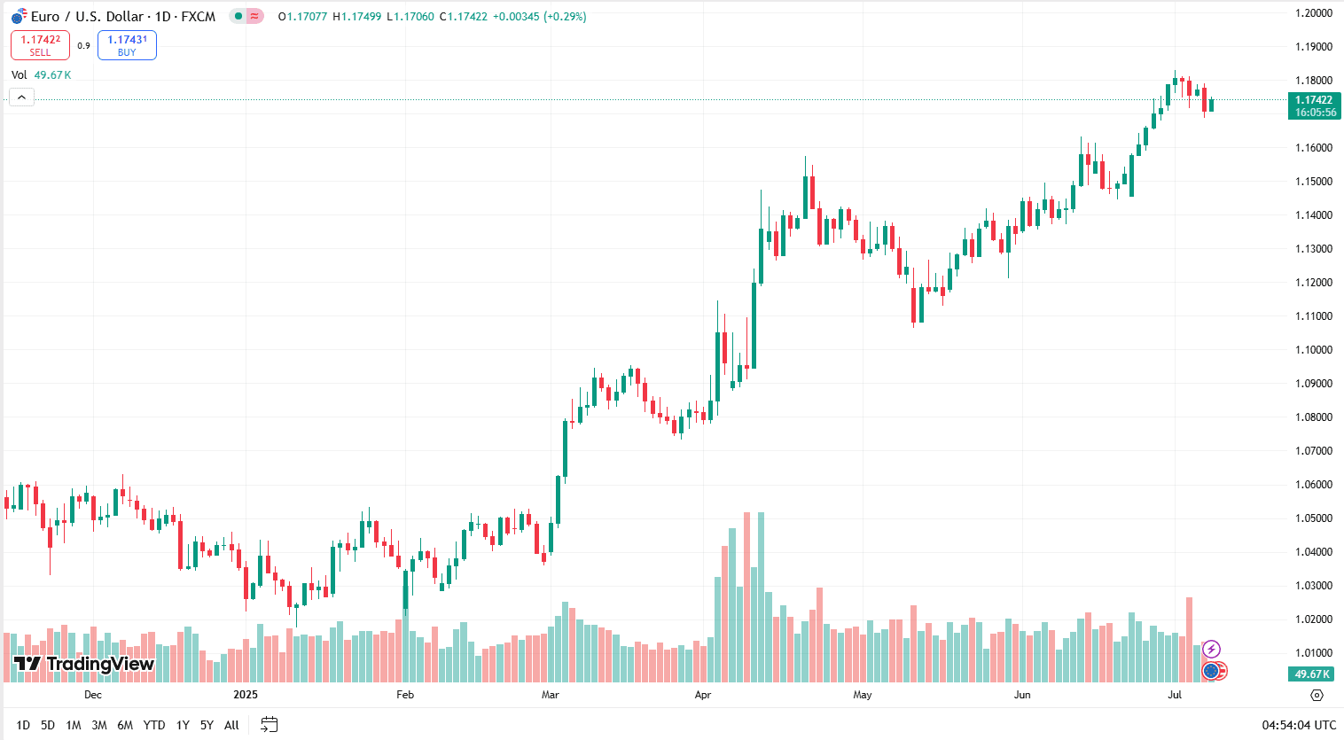
Task: Click the purple lightning event marker
Action: (x=1211, y=650)
